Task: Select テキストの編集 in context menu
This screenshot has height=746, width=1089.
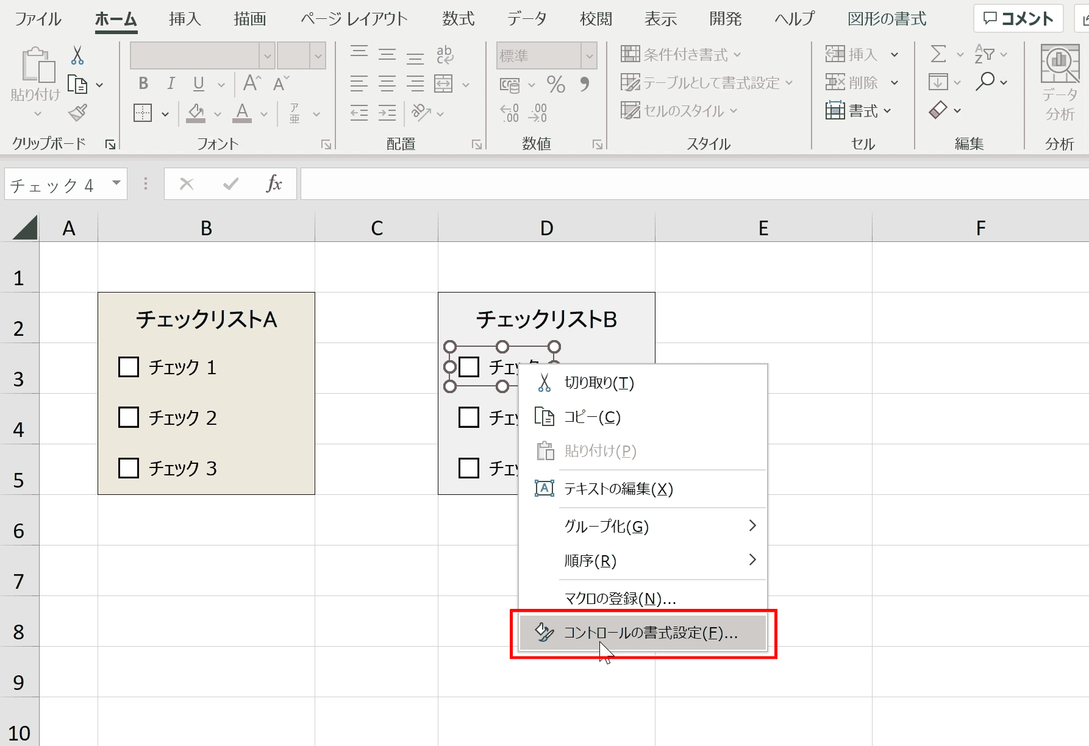Action: pyautogui.click(x=643, y=489)
